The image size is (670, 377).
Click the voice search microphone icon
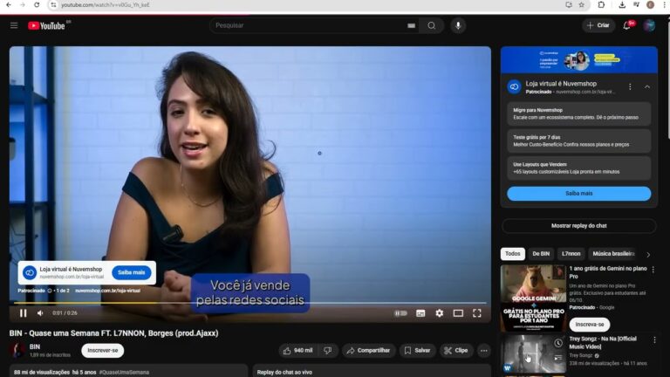457,25
